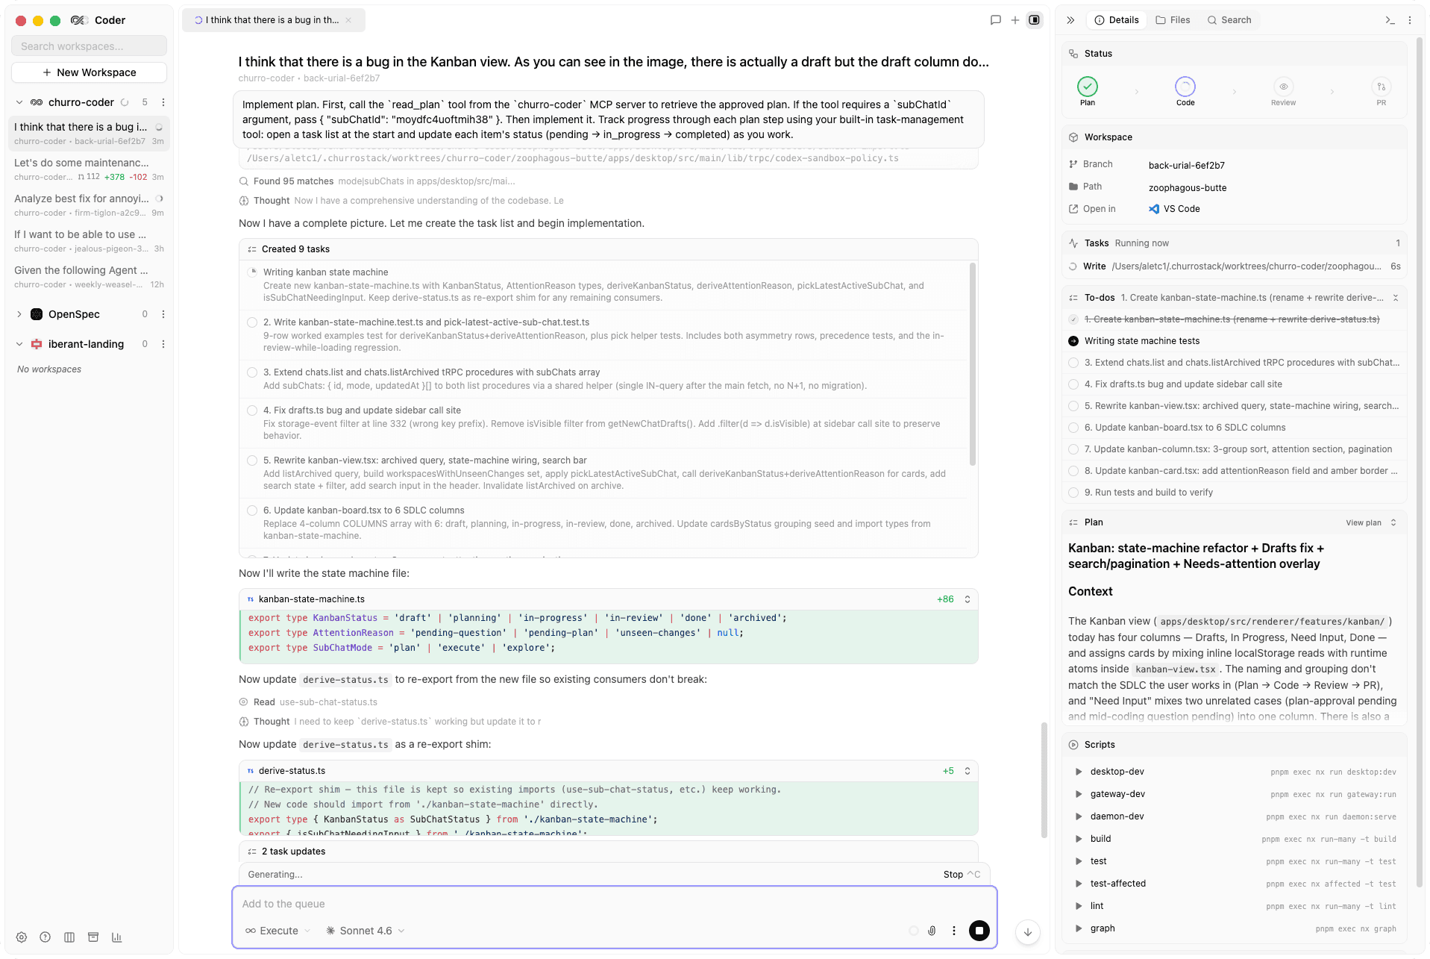The image size is (1430, 959).
Task: Toggle task 2 kanban-state-machine.test.ts circle
Action: click(252, 322)
